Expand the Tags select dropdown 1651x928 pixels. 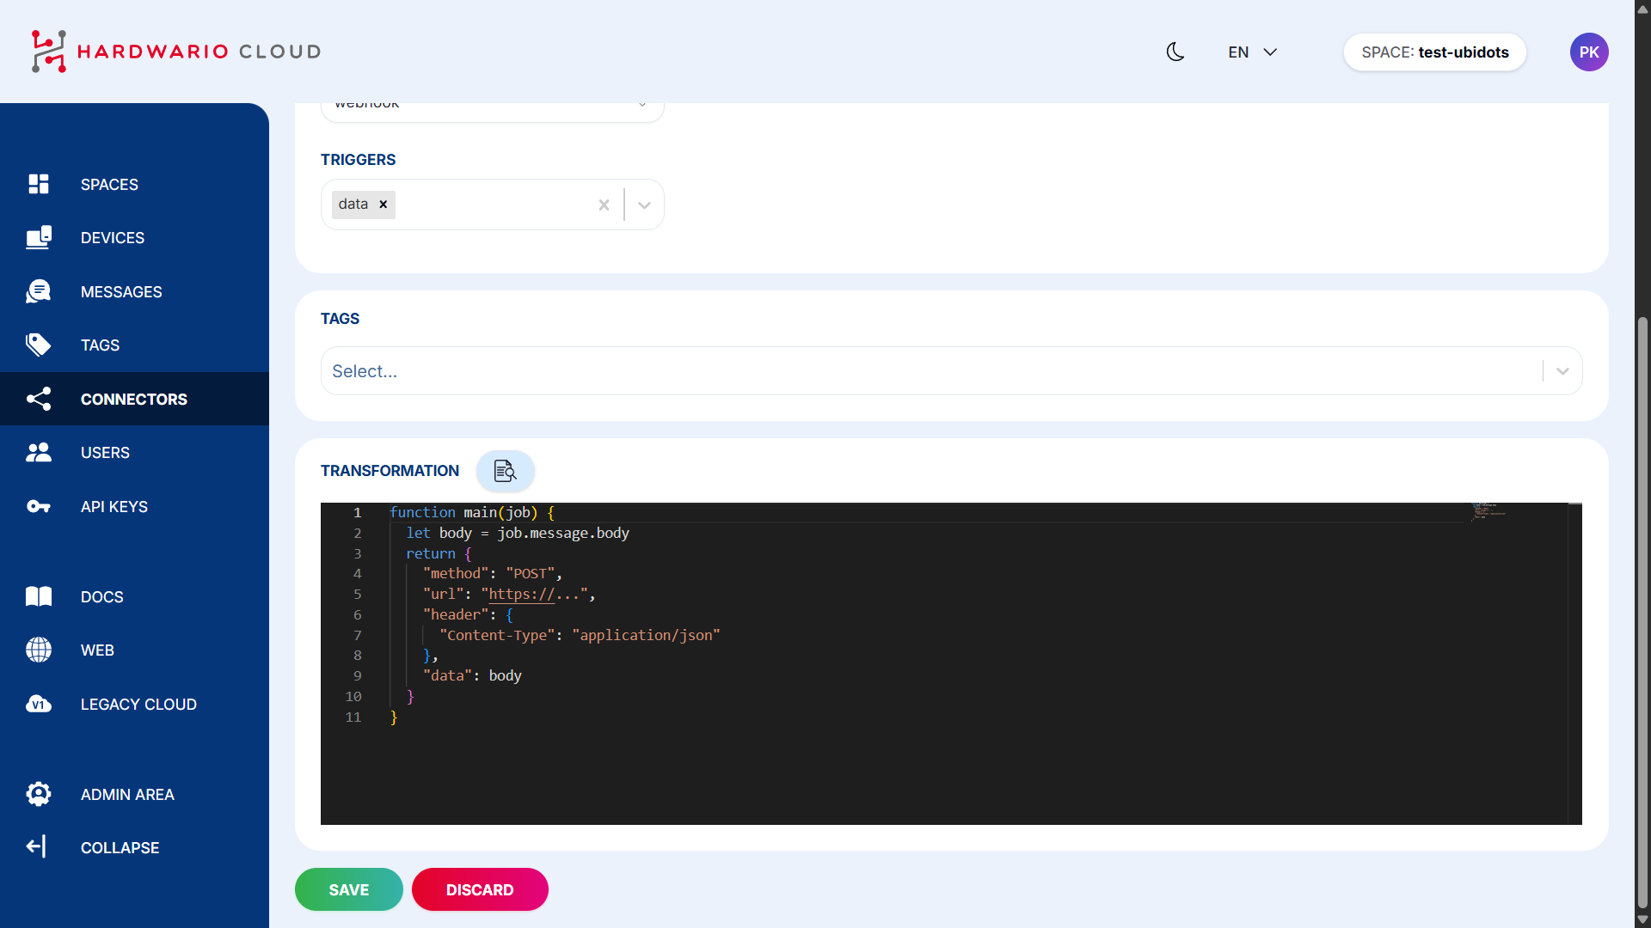click(x=1562, y=371)
